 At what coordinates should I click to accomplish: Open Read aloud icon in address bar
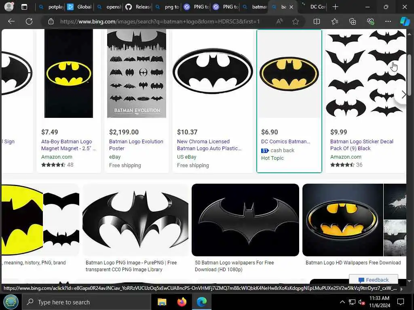279,21
